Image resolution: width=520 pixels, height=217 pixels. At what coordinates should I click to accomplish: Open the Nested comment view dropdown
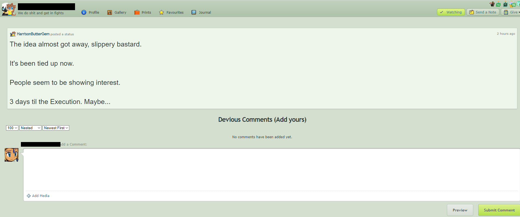pyautogui.click(x=31, y=128)
